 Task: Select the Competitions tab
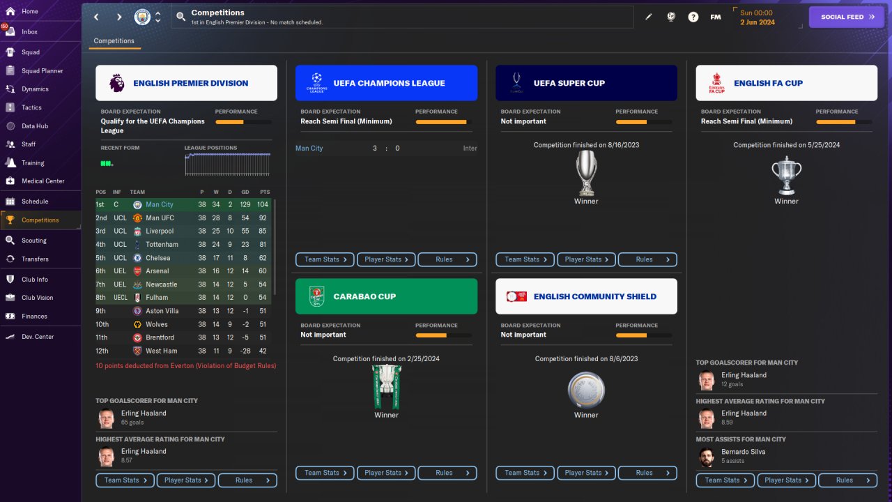coord(114,41)
